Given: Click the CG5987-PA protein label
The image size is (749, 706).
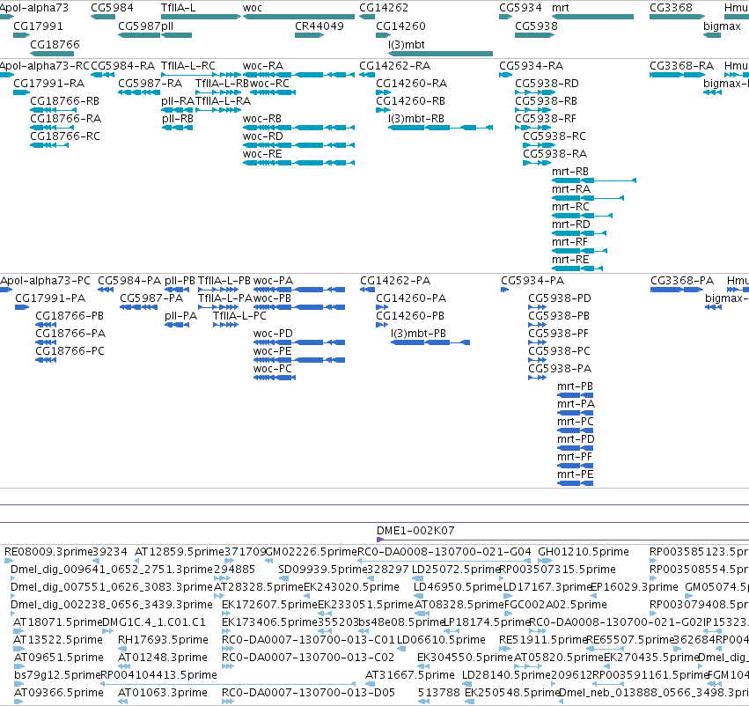Looking at the screenshot, I should (151, 298).
